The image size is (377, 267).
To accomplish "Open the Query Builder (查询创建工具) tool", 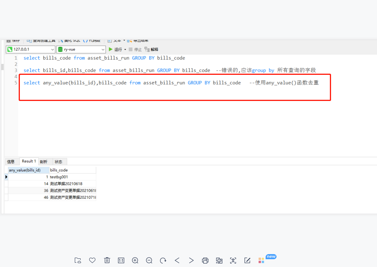I will click(41, 41).
